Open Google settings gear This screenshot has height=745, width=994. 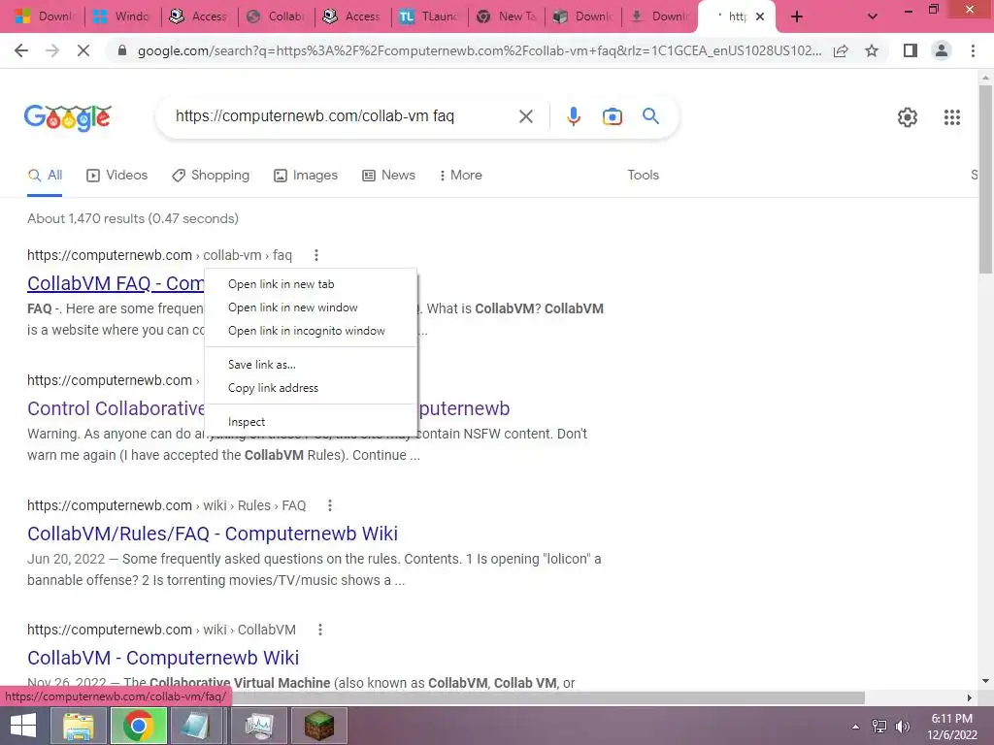(x=908, y=117)
